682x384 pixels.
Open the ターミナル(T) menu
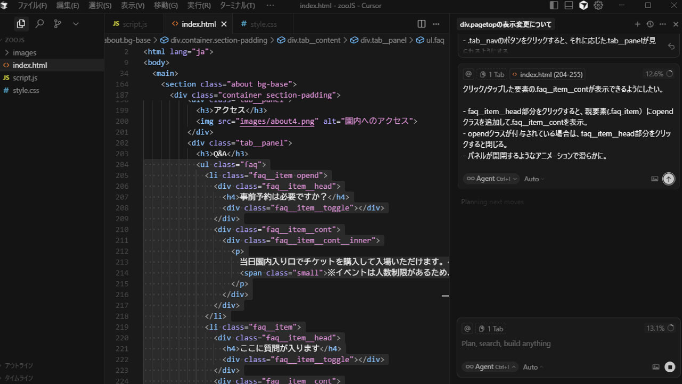point(237,5)
